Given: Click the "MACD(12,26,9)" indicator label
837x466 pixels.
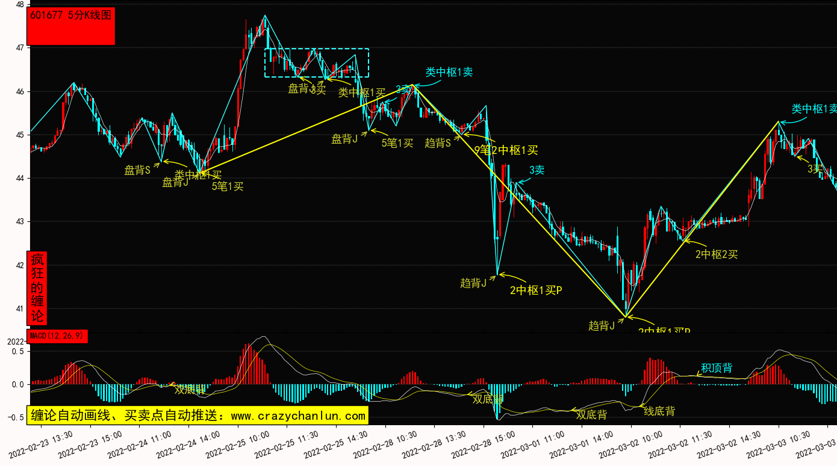Looking at the screenshot, I should click(x=58, y=336).
